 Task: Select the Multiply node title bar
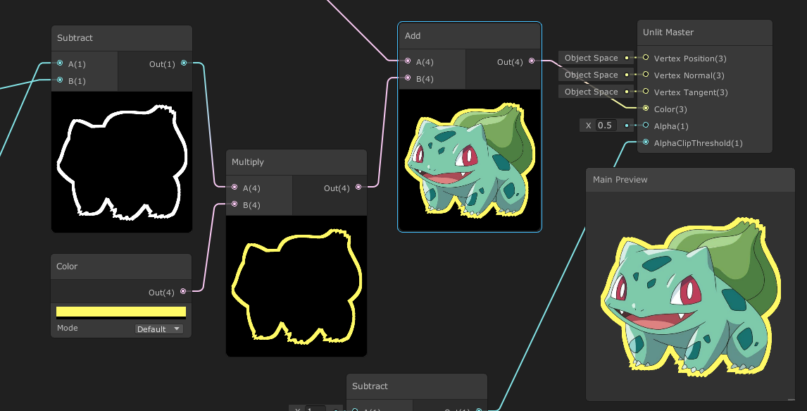point(296,161)
